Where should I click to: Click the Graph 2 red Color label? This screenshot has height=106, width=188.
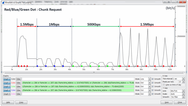click(x=13, y=83)
